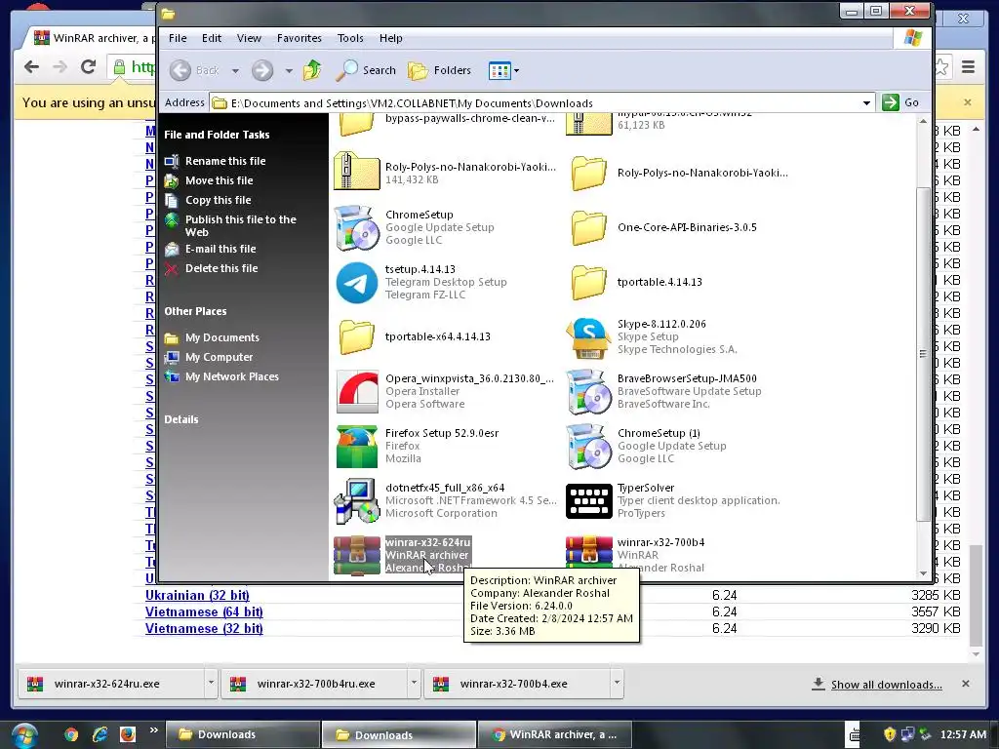Select the dotnetfx45_full_x86_x64 icon
The width and height of the screenshot is (999, 749).
(357, 501)
